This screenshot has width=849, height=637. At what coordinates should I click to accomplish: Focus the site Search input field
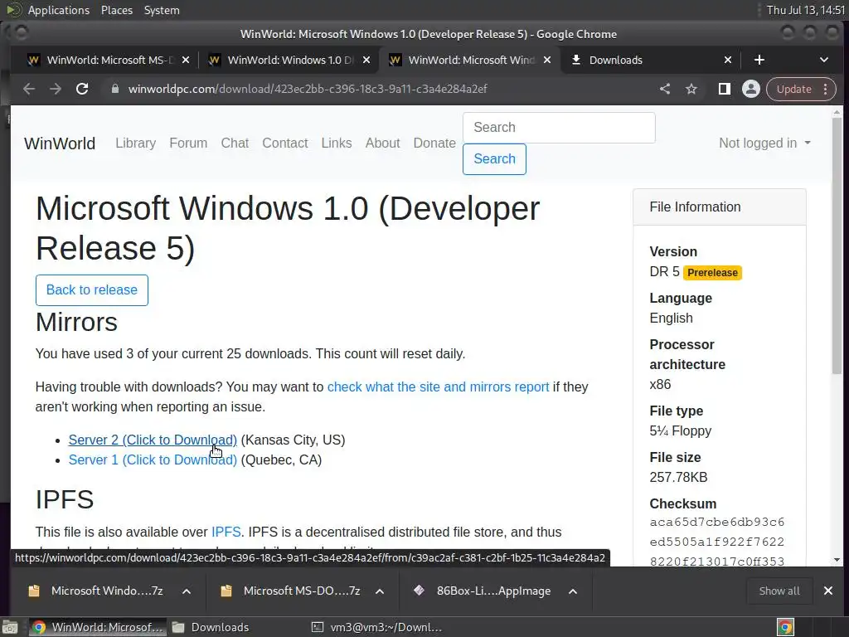click(x=559, y=128)
